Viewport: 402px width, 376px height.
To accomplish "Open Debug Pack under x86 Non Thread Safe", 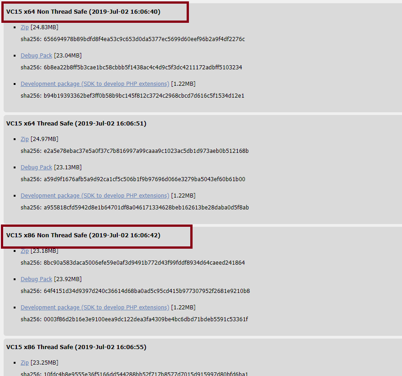I will click(37, 279).
